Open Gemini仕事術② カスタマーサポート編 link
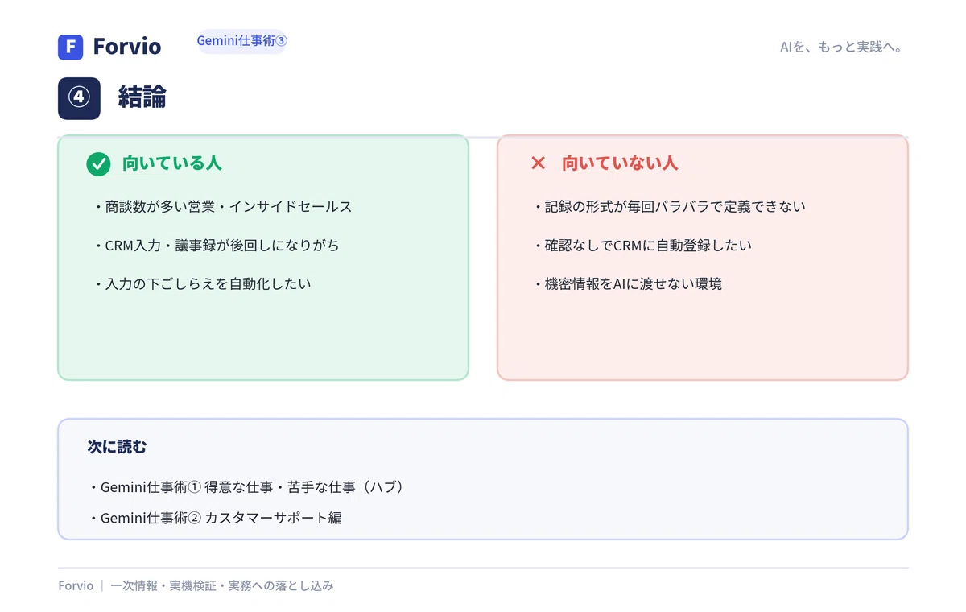Image resolution: width=966 pixels, height=612 pixels. pyautogui.click(x=215, y=518)
